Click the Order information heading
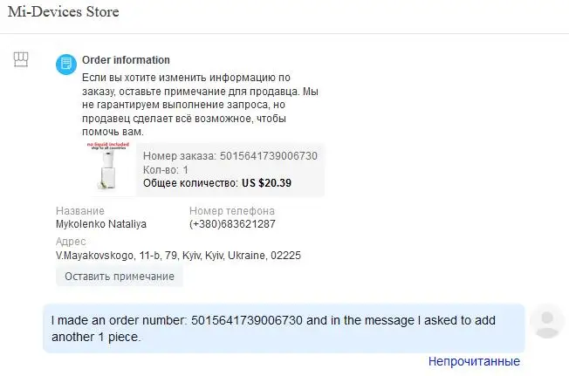The width and height of the screenshot is (569, 376). 126,60
